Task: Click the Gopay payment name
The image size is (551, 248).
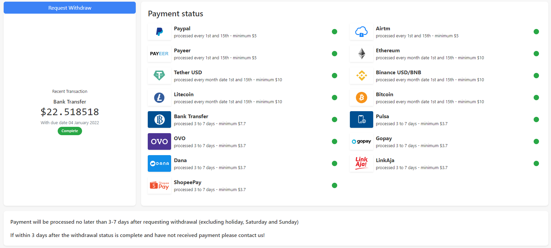Action: [384, 138]
